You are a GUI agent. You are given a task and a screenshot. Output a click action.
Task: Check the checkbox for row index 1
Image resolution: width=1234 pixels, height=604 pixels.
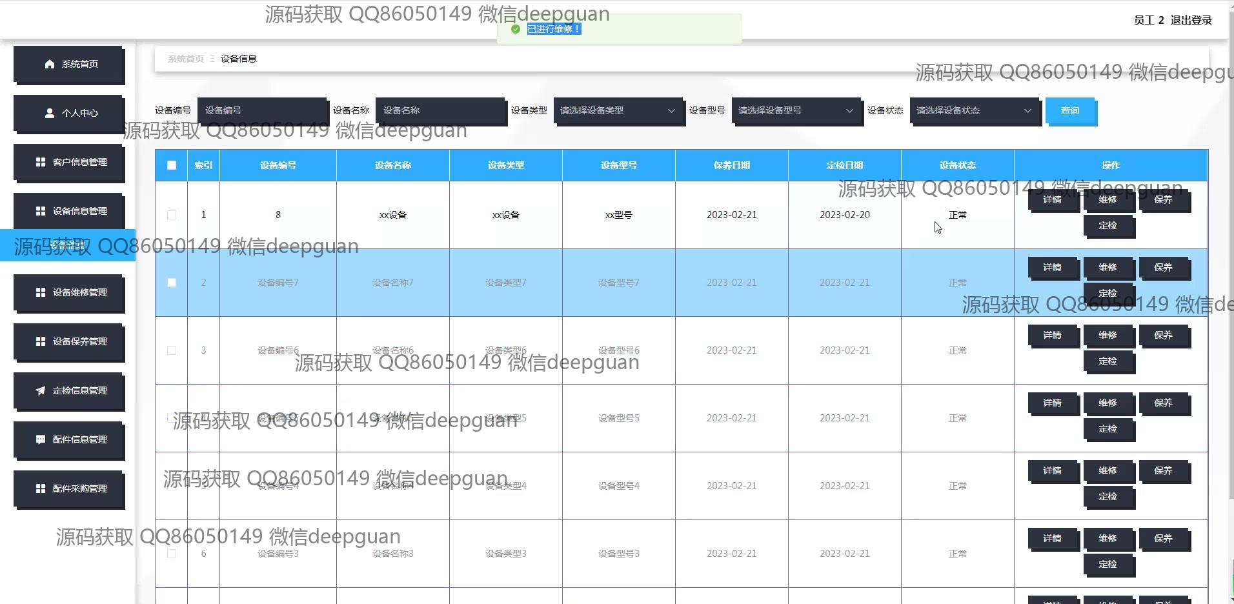pyautogui.click(x=172, y=215)
